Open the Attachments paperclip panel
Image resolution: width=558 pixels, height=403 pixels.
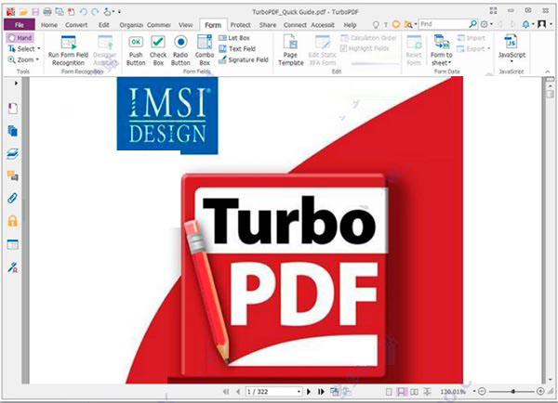tap(13, 198)
